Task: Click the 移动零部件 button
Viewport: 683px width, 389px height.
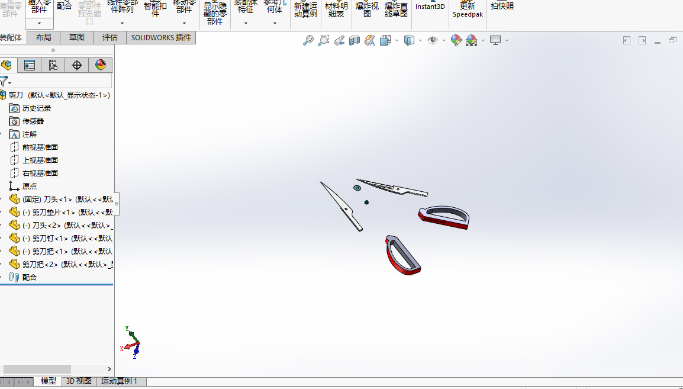Action: [x=184, y=8]
